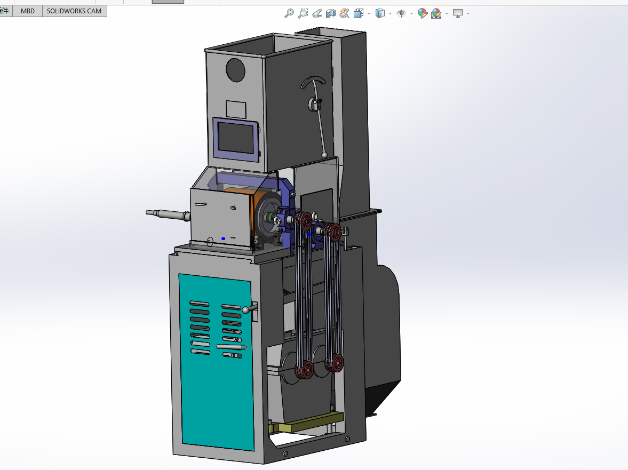Image resolution: width=628 pixels, height=470 pixels.
Task: Expand the View Orientation dropdown arrow
Action: (x=369, y=14)
